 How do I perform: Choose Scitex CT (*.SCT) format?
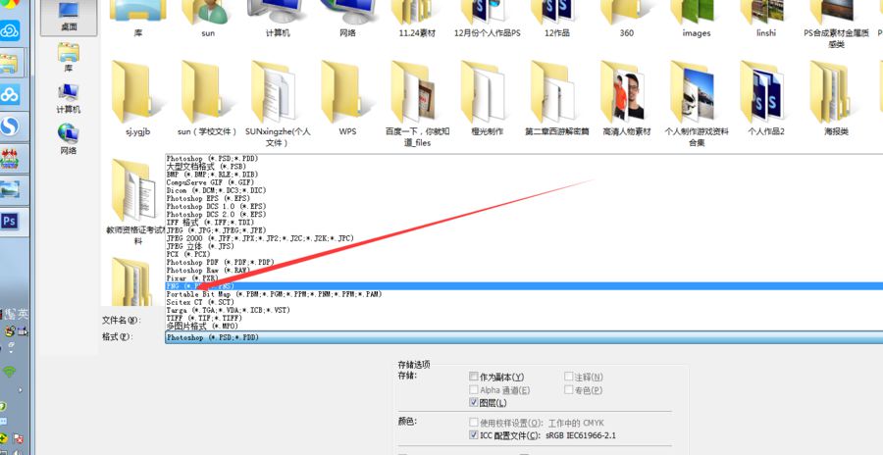[524, 302]
